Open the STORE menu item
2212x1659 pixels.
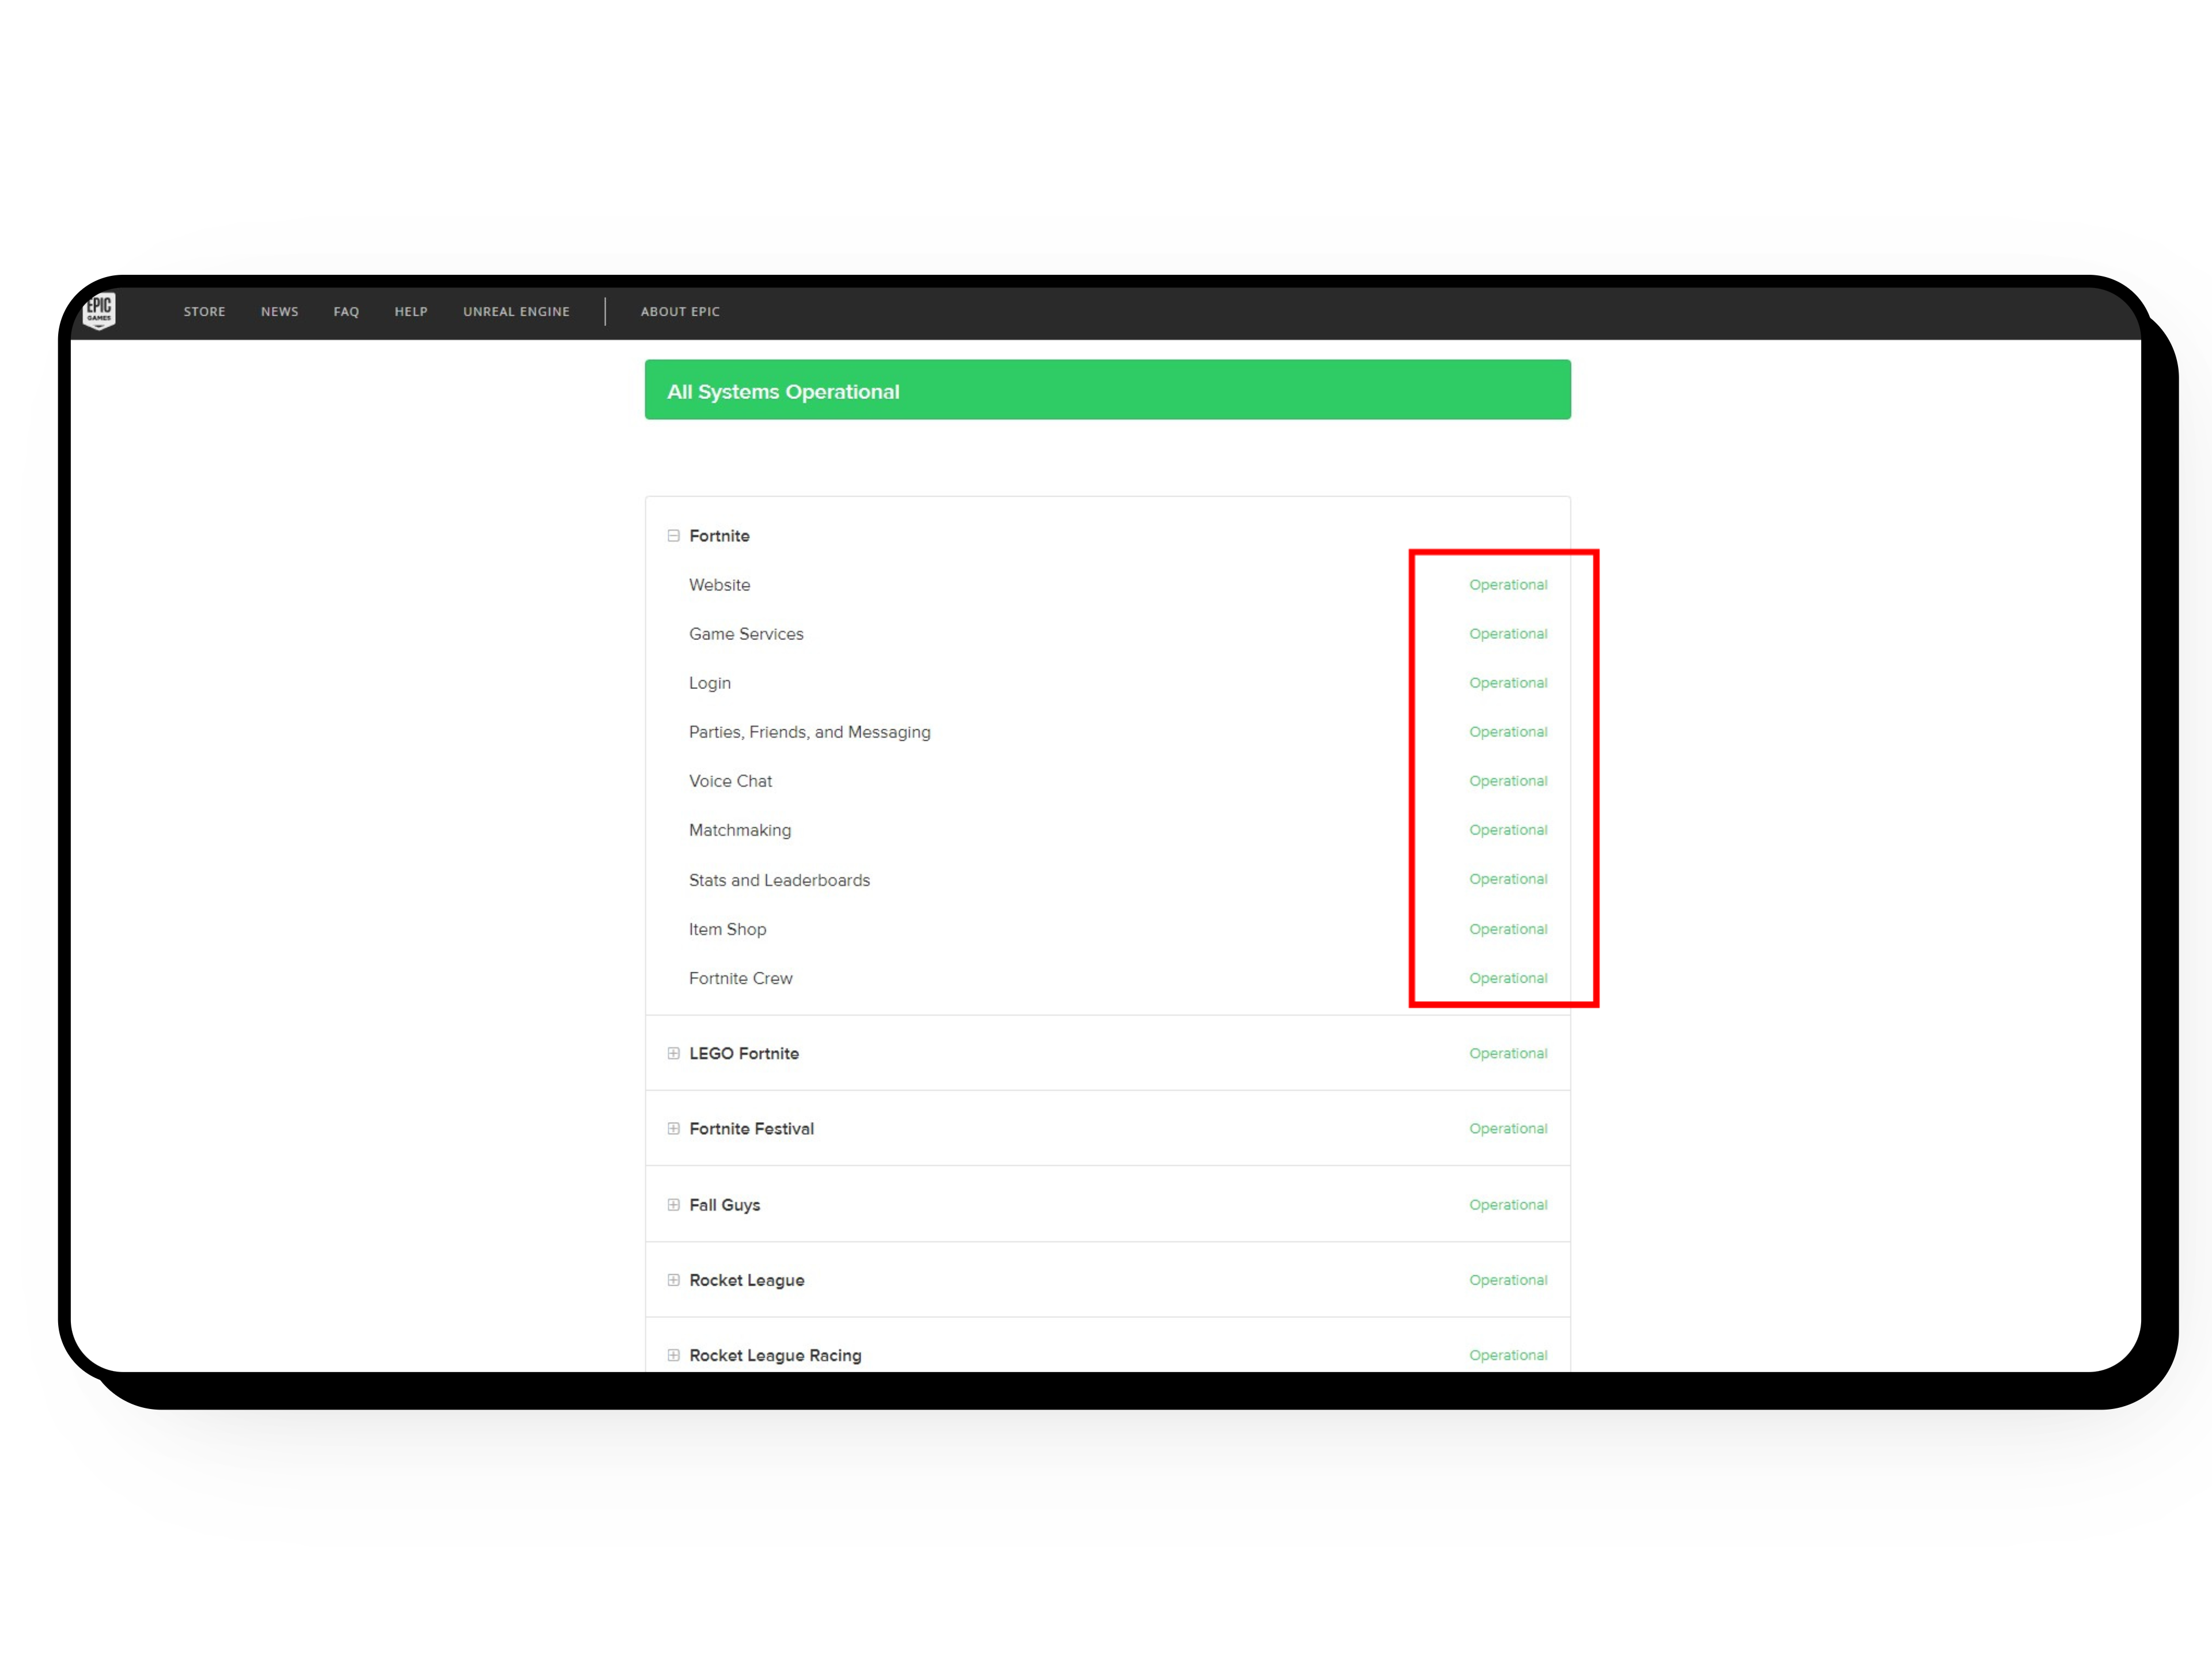tap(204, 312)
